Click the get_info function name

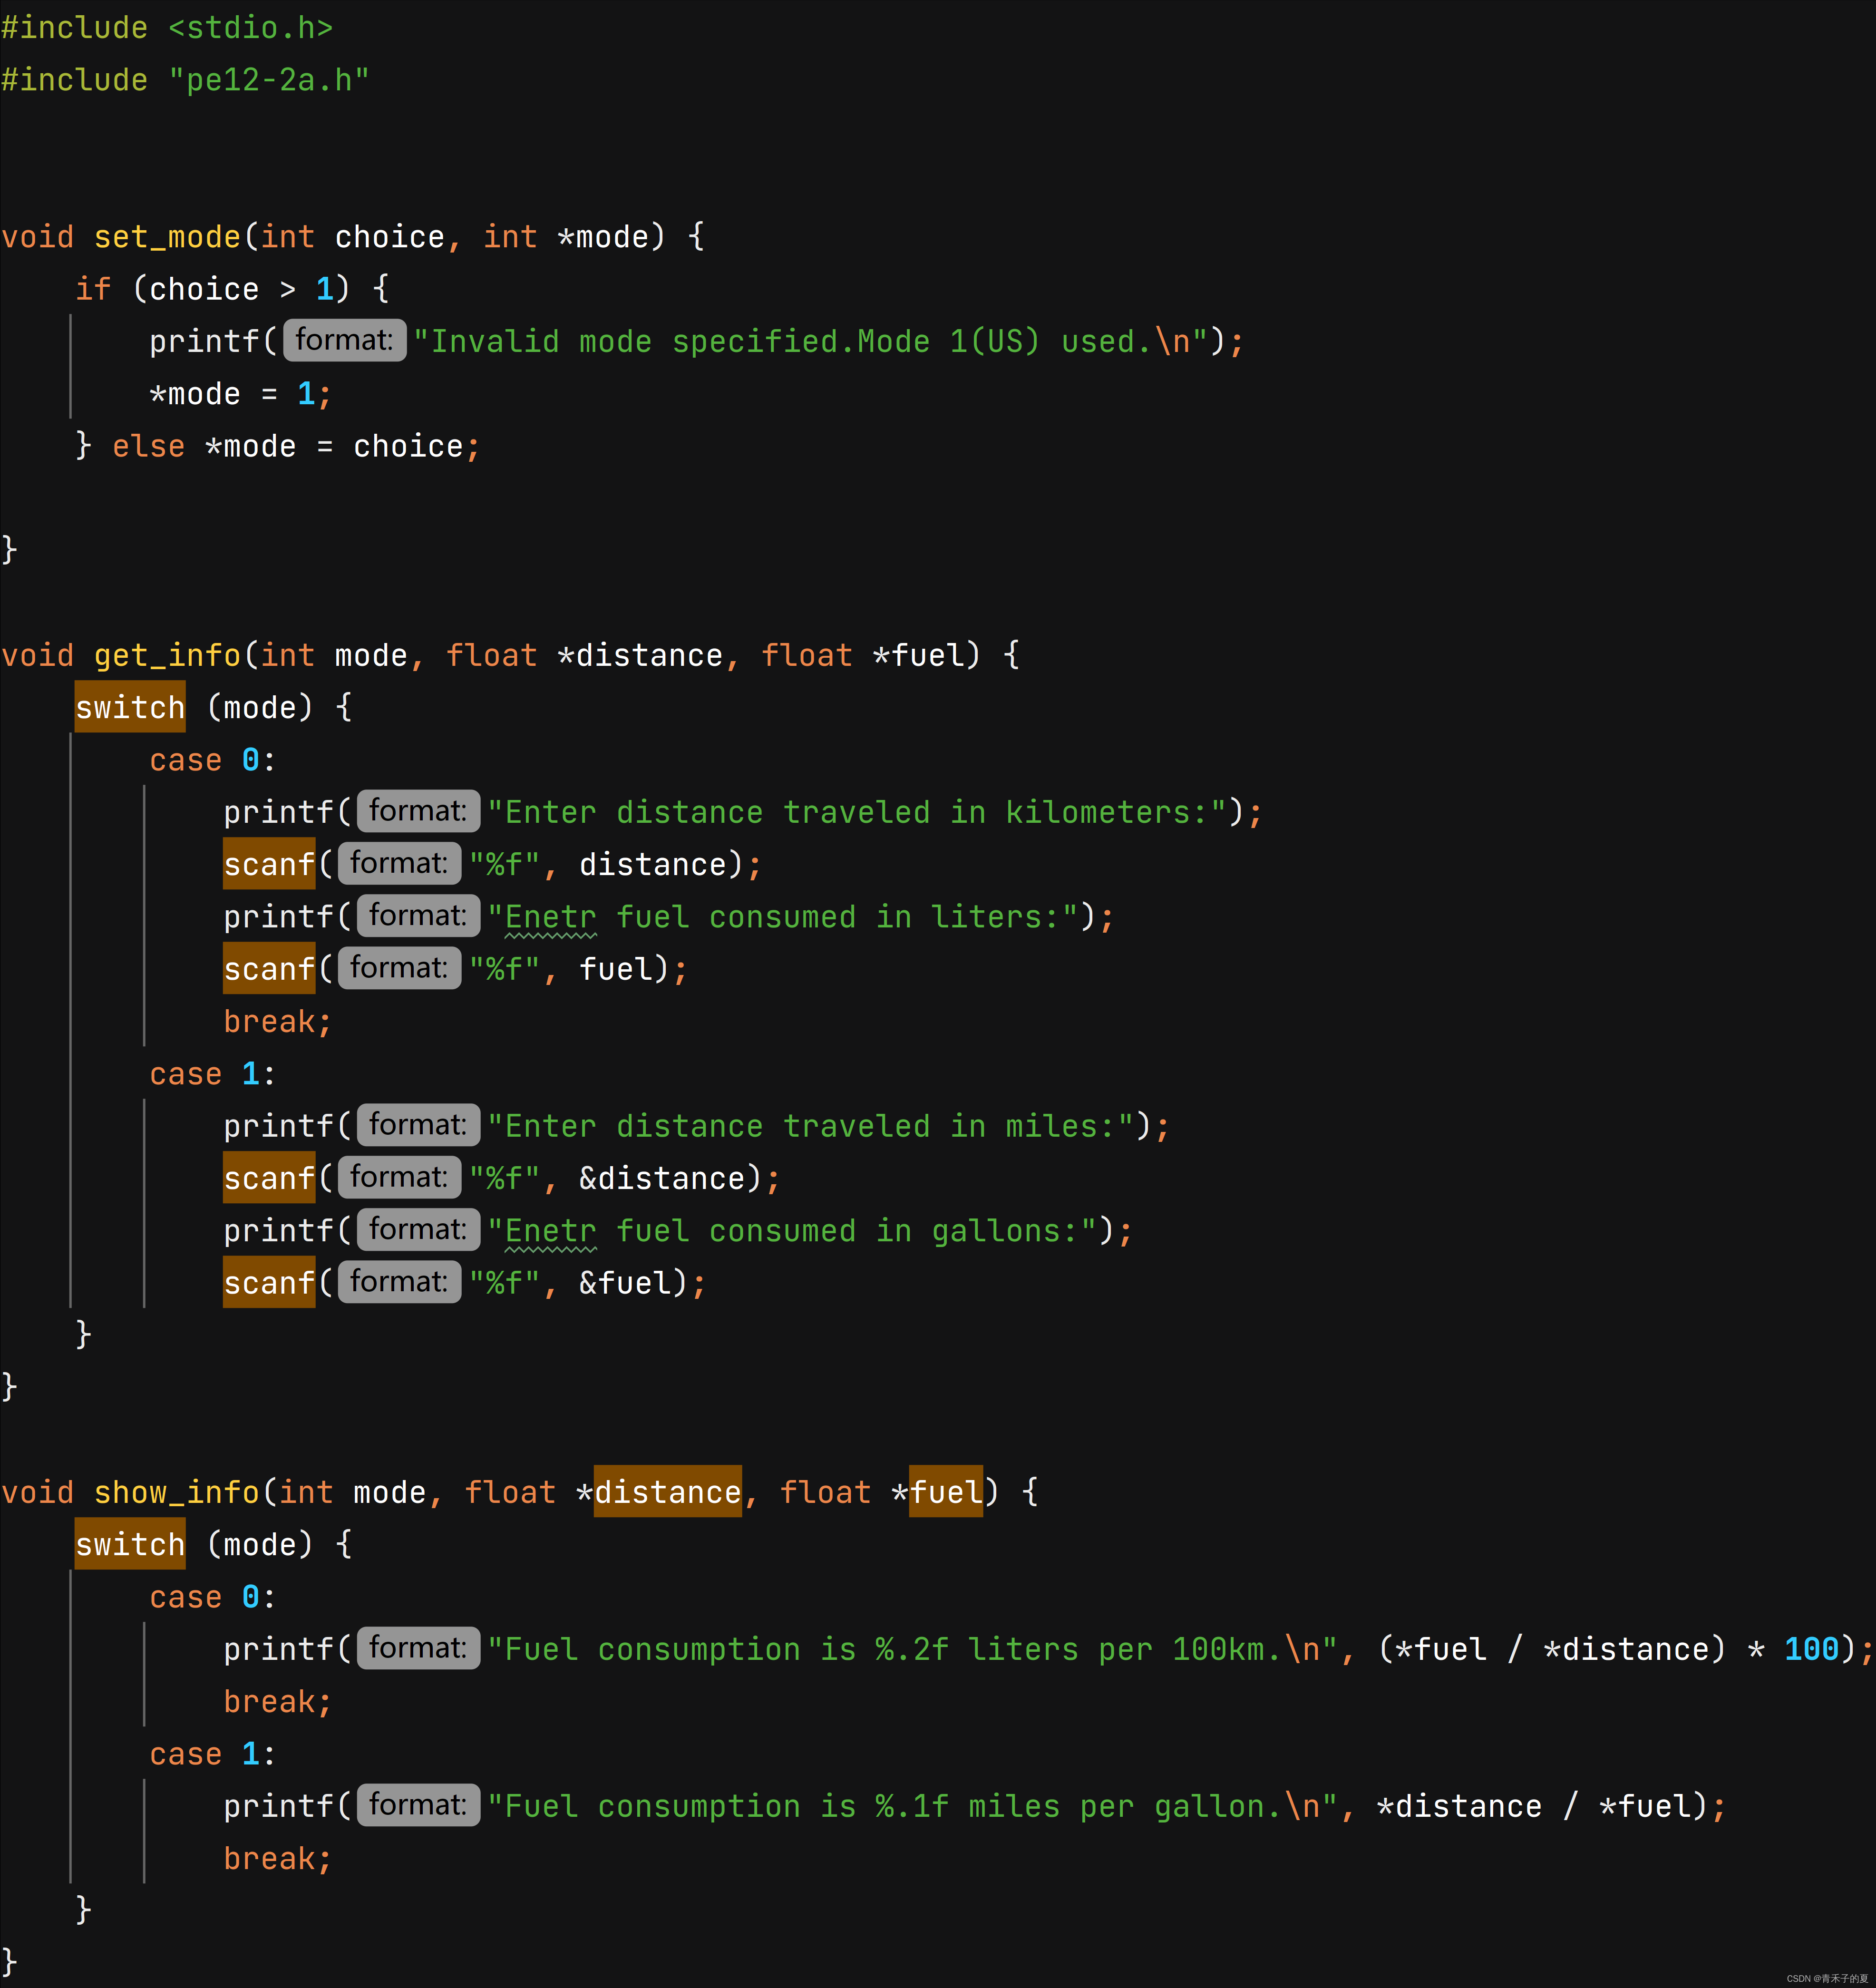(x=167, y=655)
